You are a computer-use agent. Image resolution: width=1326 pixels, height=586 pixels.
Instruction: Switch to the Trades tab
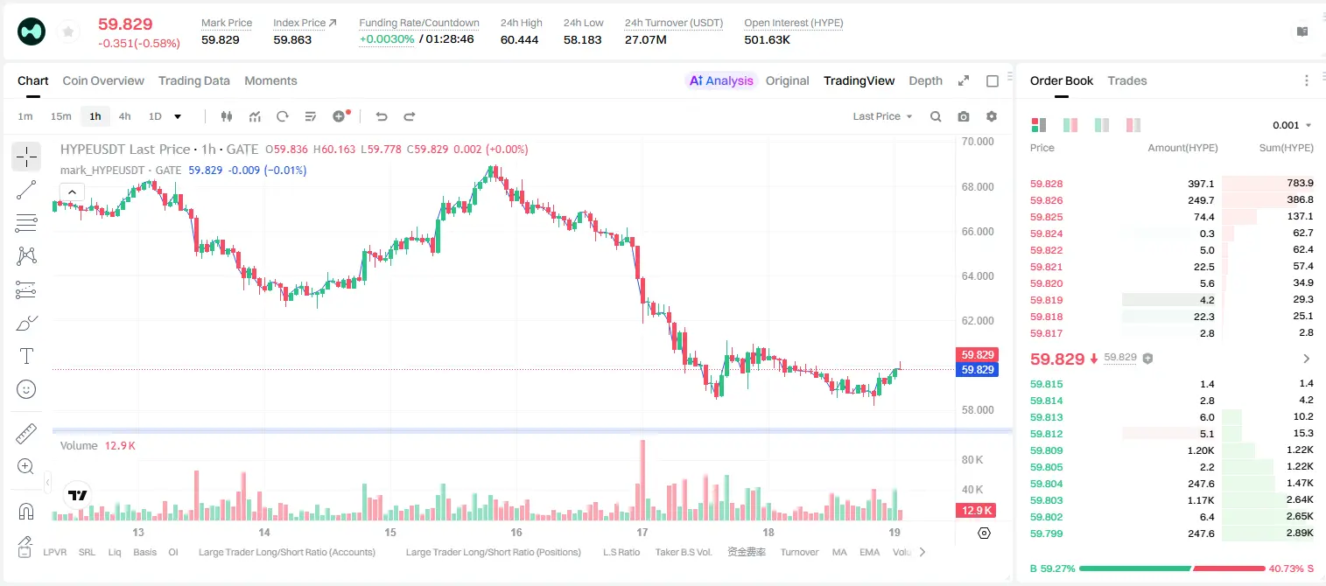tap(1126, 80)
